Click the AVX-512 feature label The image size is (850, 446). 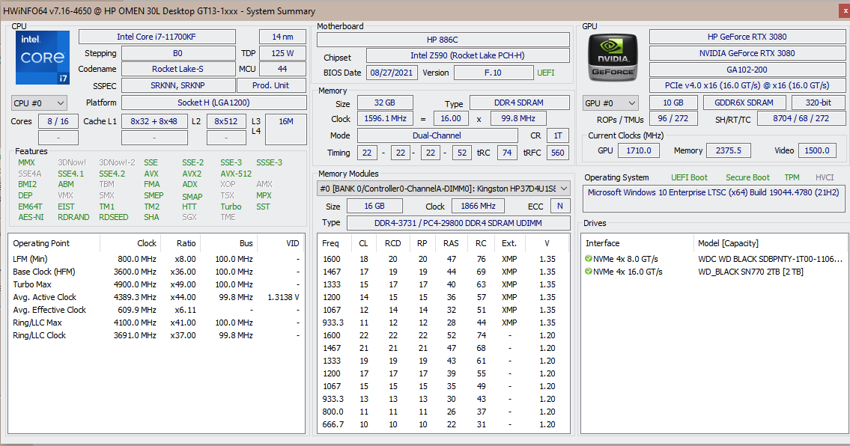(x=236, y=174)
